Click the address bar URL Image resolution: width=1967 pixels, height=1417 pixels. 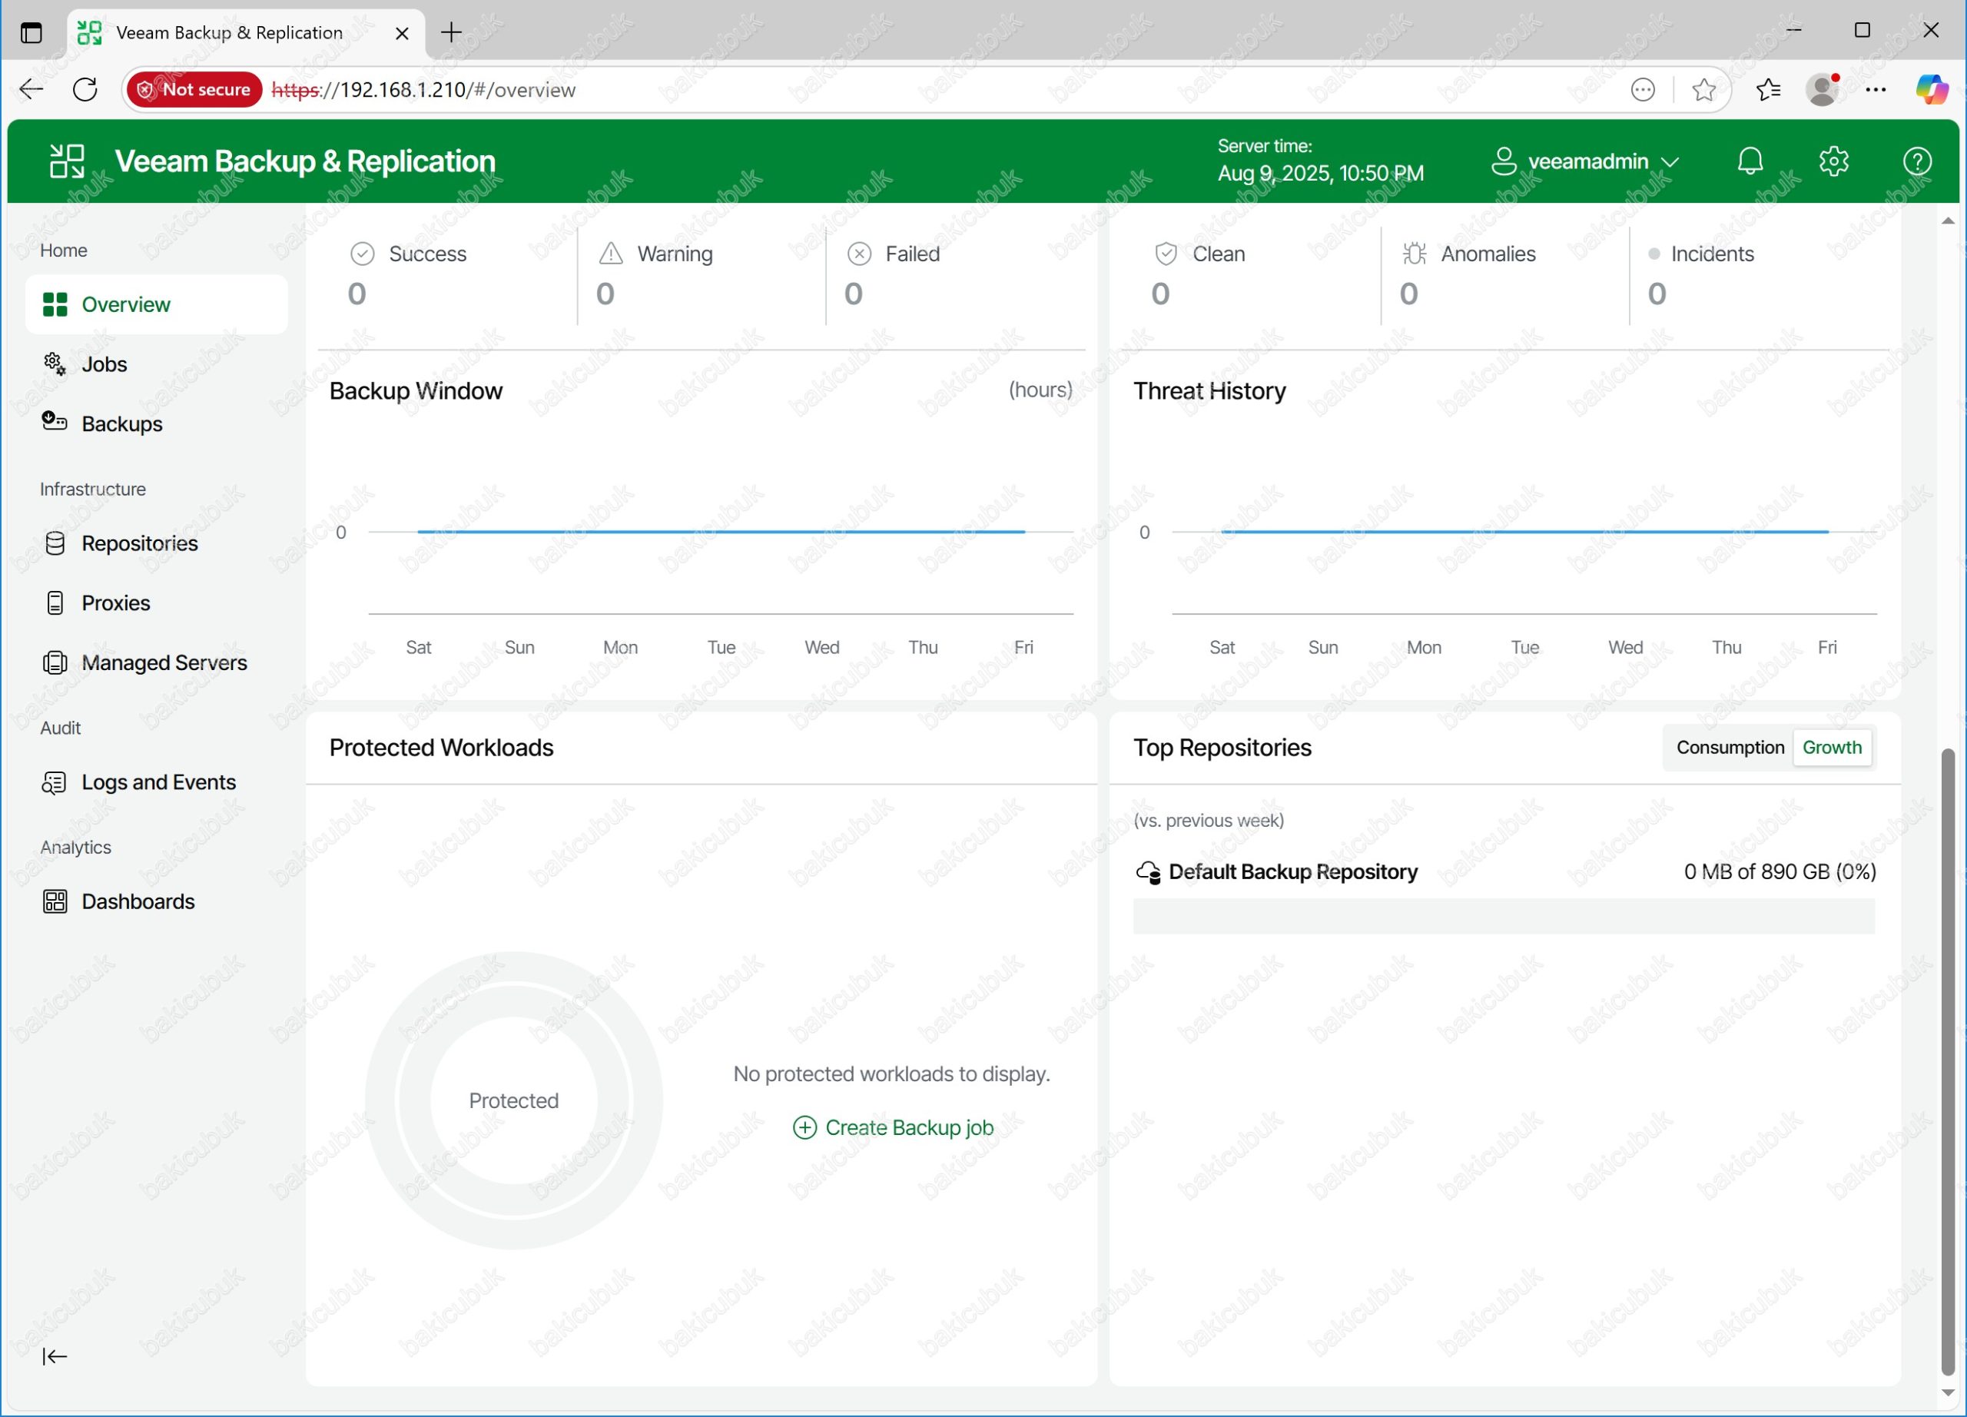pos(423,89)
